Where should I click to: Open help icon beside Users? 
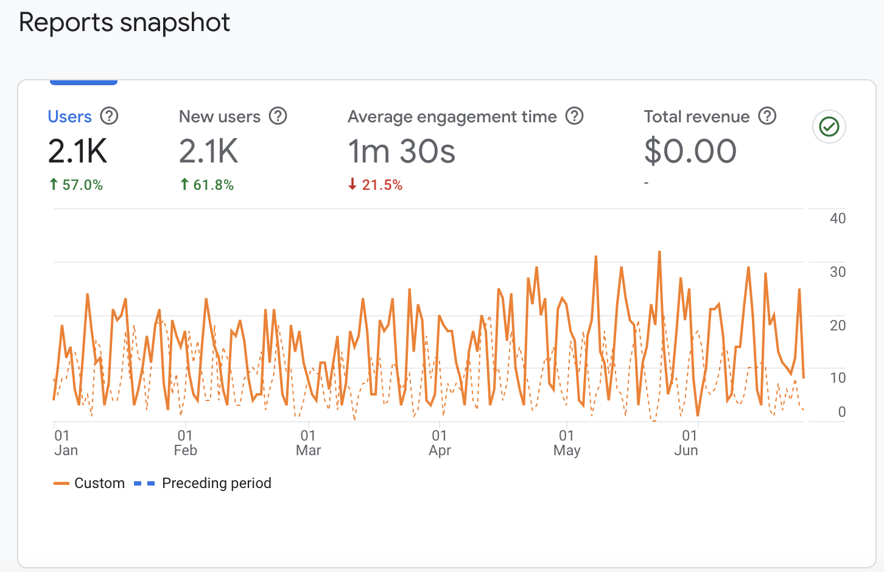point(109,116)
